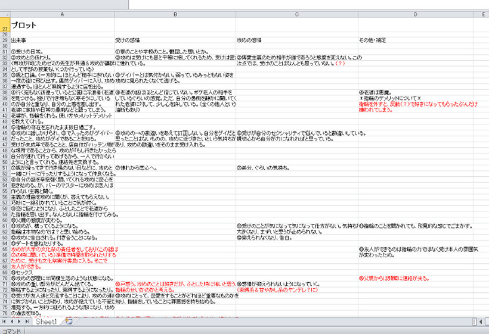The height and width of the screenshot is (334, 489).
Task: Select row 76 header
Action: coord(5,313)
